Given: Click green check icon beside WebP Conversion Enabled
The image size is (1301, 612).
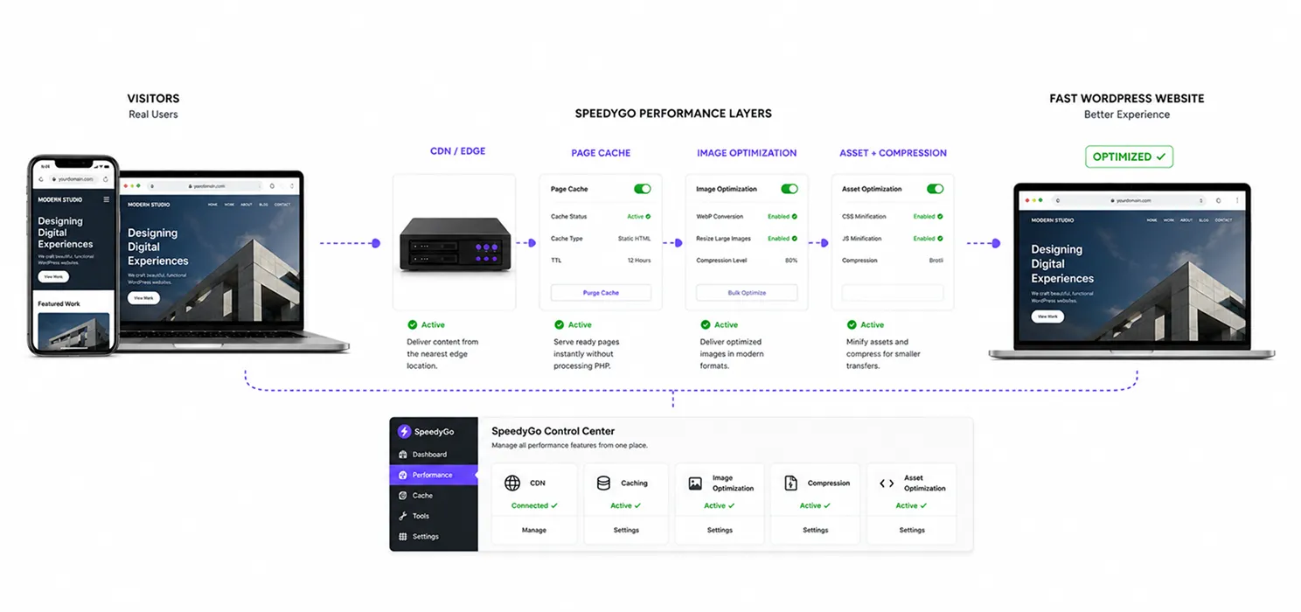Looking at the screenshot, I should tap(795, 217).
